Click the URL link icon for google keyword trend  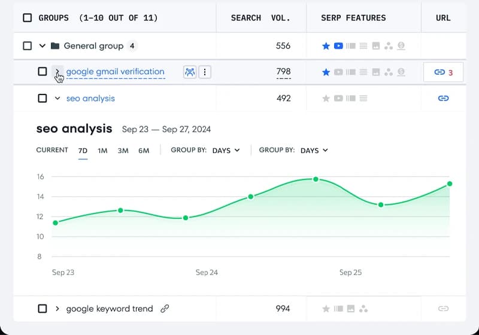click(443, 309)
